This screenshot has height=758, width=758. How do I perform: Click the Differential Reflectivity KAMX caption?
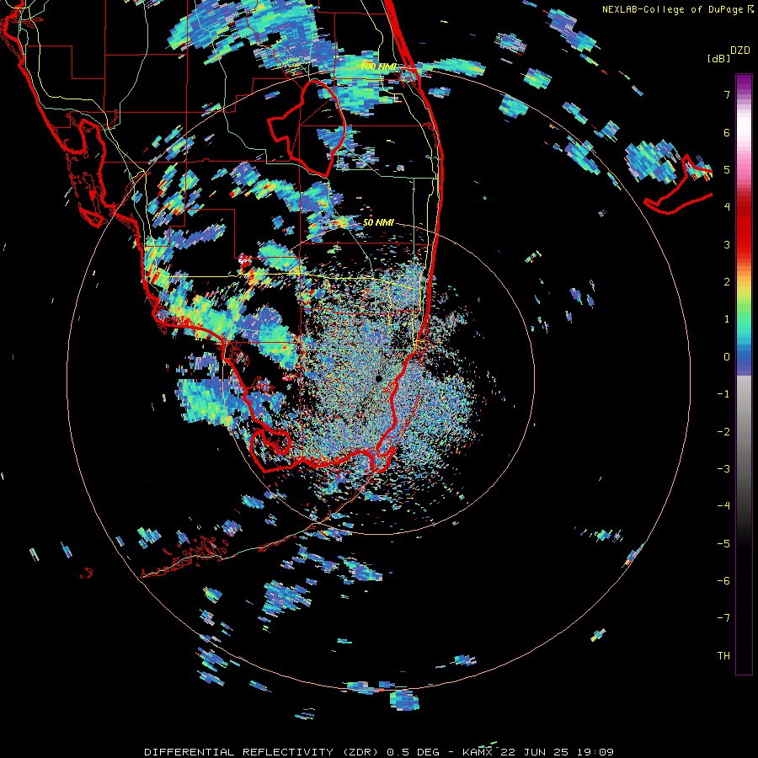[x=379, y=752]
